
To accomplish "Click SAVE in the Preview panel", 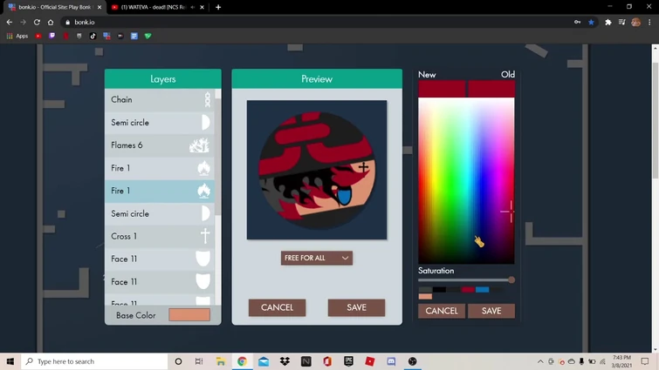I will coord(356,307).
